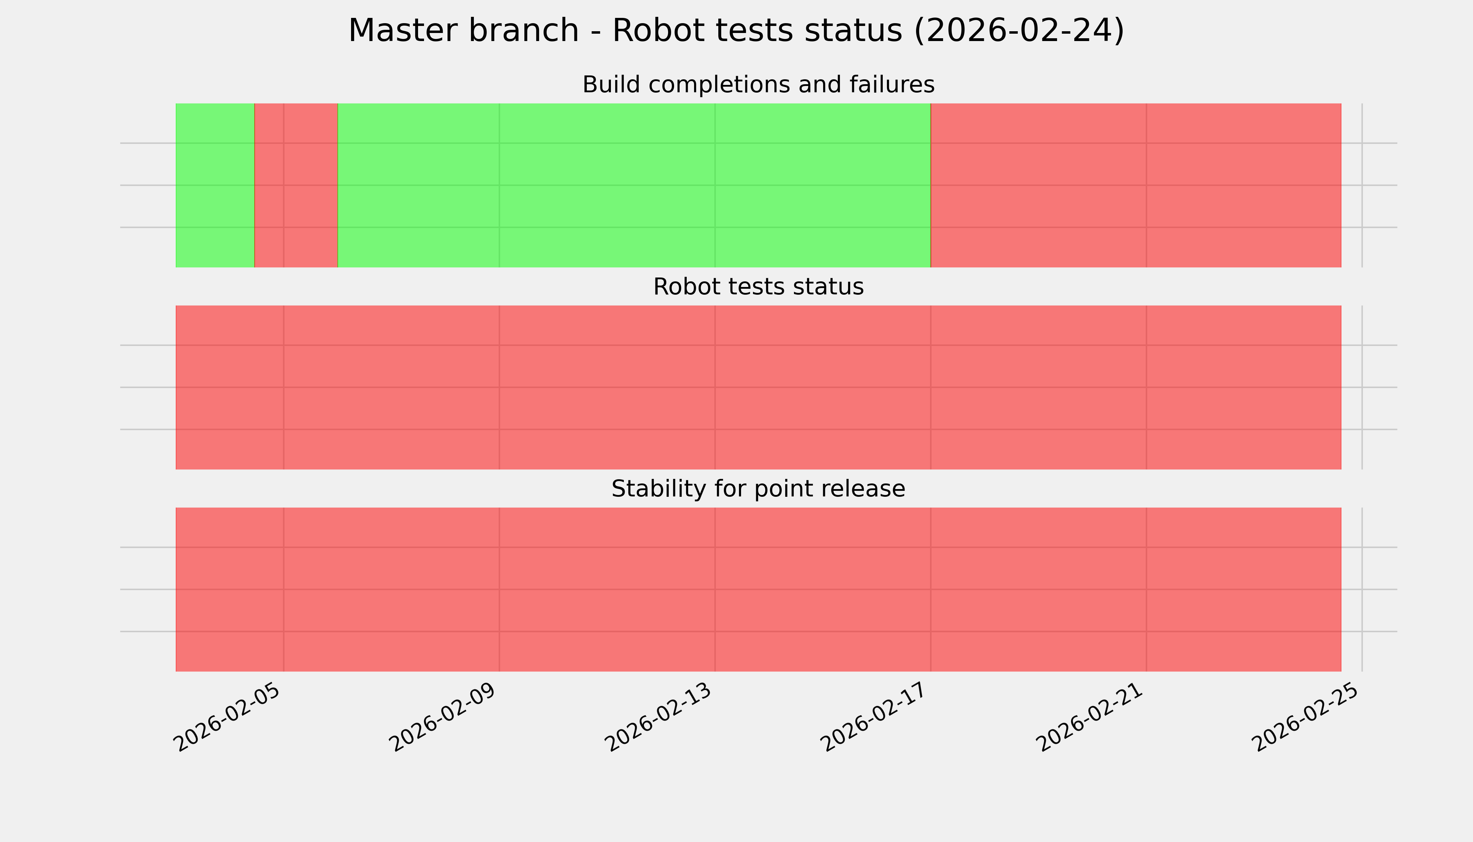Click the first green build segment before 2026-02-05
Viewport: 1473px width, 842px height.
215,185
